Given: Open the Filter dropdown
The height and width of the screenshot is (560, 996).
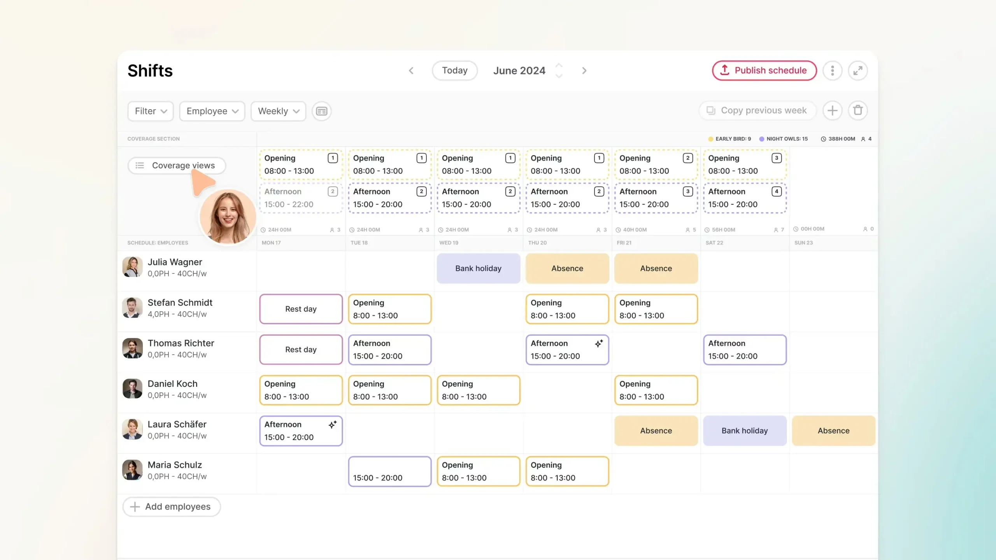Looking at the screenshot, I should tap(150, 111).
